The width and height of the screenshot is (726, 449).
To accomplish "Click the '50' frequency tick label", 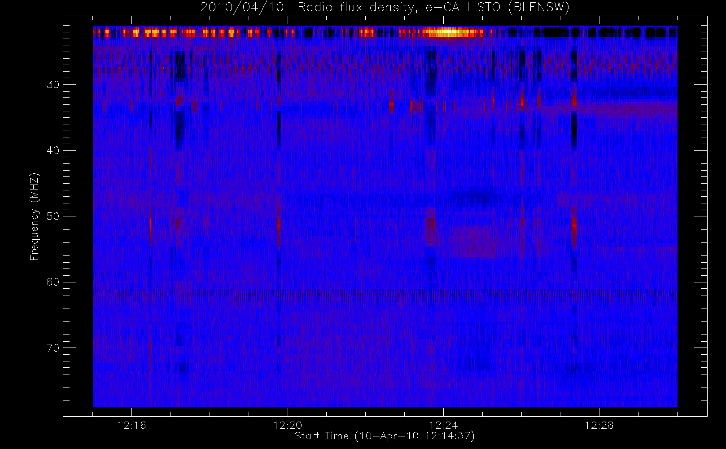I will coord(53,216).
